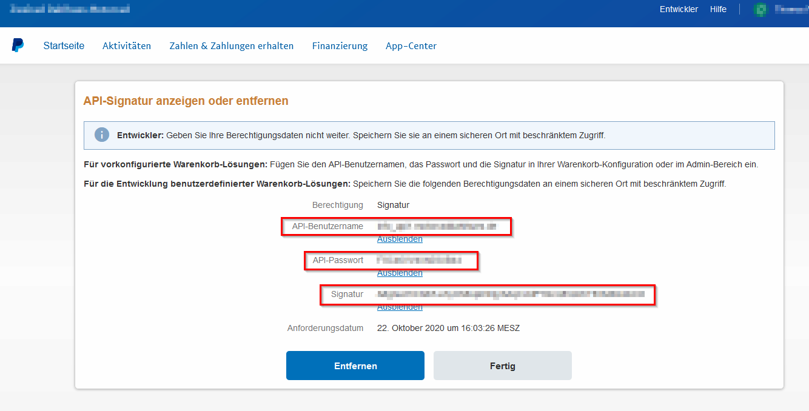This screenshot has width=809, height=411.
Task: Click the Entwickler link in header
Action: coord(679,9)
